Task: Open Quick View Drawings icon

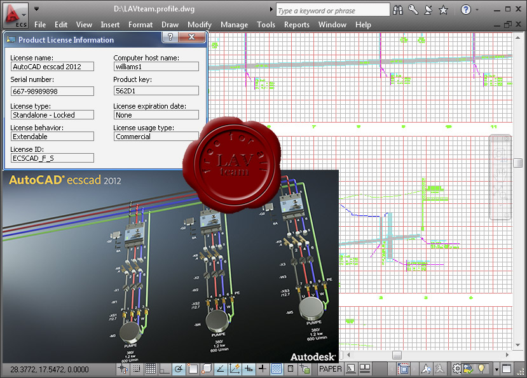Action: [x=365, y=369]
